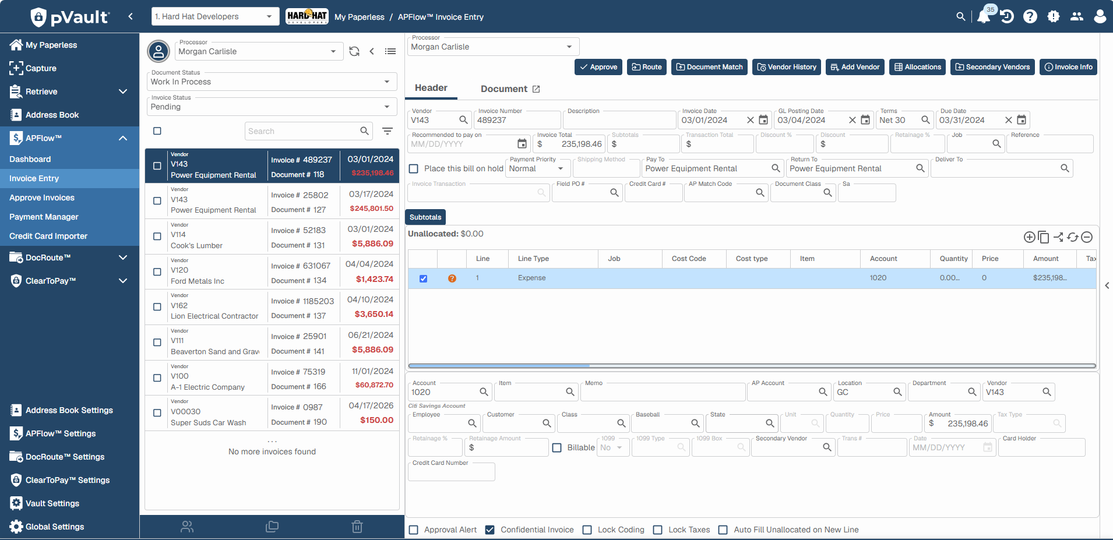Open the history clock icon in top bar

[x=1007, y=16]
